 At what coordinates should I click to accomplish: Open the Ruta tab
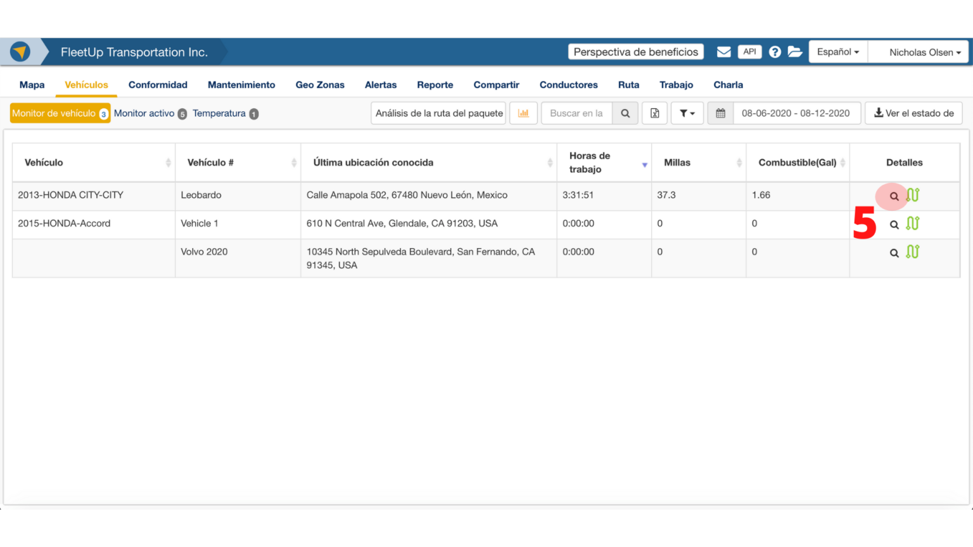click(x=629, y=85)
